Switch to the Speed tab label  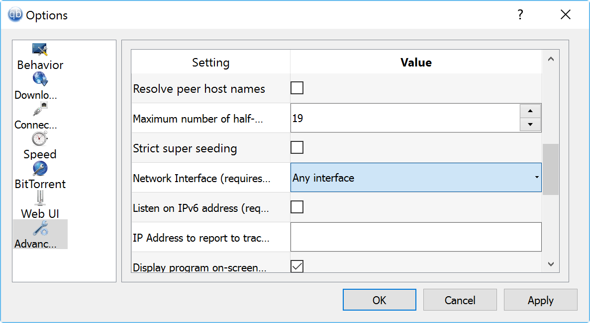point(40,154)
